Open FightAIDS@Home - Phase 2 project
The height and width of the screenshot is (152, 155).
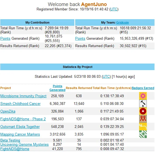[23, 119]
